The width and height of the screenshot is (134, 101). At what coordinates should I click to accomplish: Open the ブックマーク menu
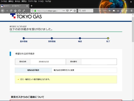pos(32,1)
